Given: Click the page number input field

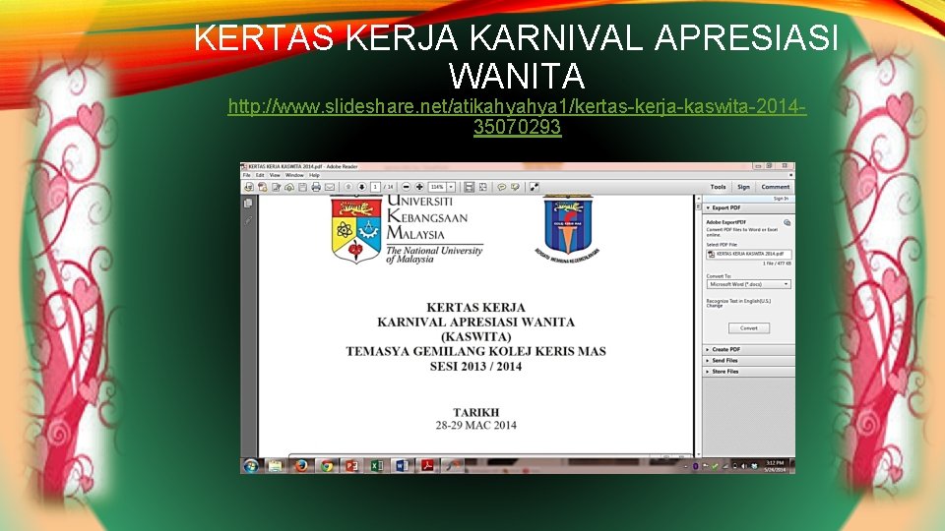Looking at the screenshot, I should point(375,187).
